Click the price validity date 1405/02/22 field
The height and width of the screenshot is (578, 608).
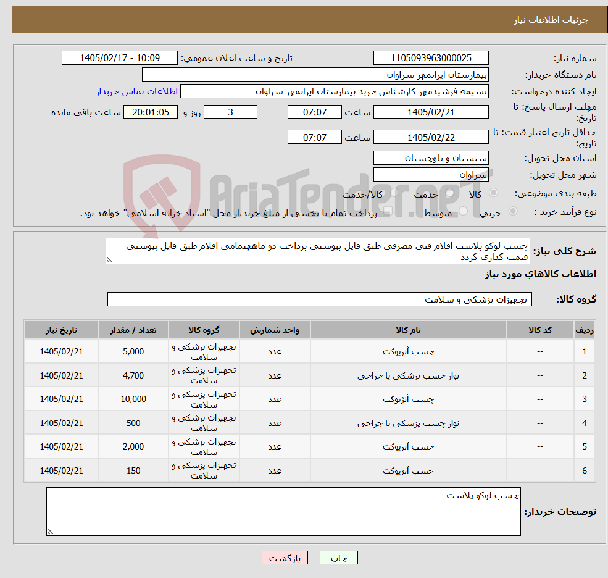coord(431,137)
